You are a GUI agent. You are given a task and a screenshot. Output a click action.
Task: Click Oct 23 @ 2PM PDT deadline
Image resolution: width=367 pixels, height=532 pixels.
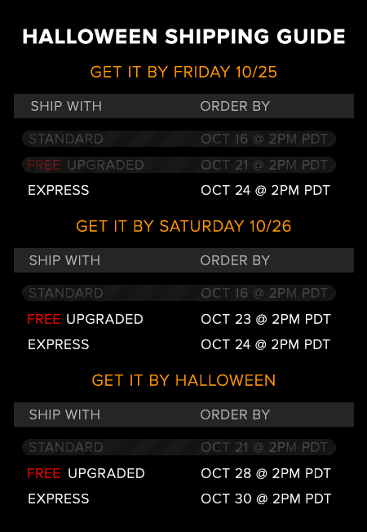click(266, 319)
